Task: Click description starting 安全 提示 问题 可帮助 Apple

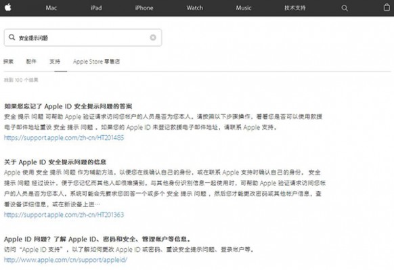Action: 163,122
